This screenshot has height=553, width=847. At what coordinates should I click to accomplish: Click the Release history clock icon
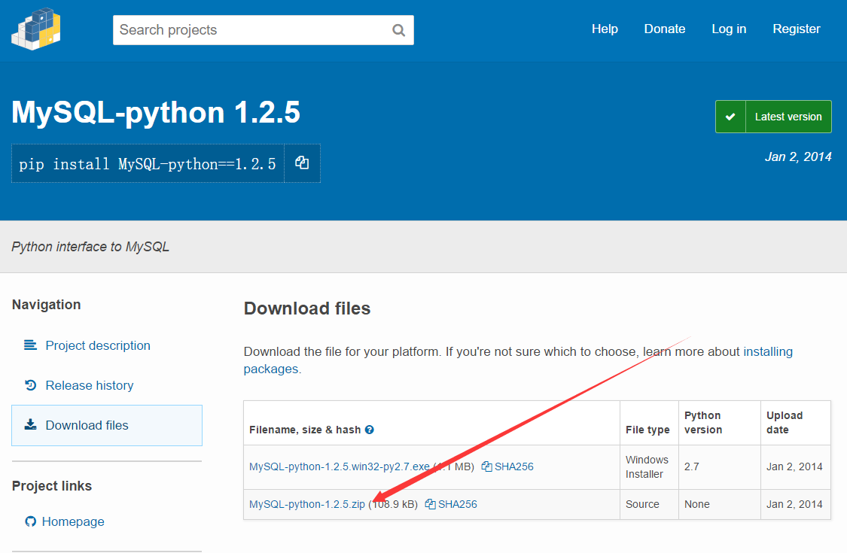tap(30, 385)
